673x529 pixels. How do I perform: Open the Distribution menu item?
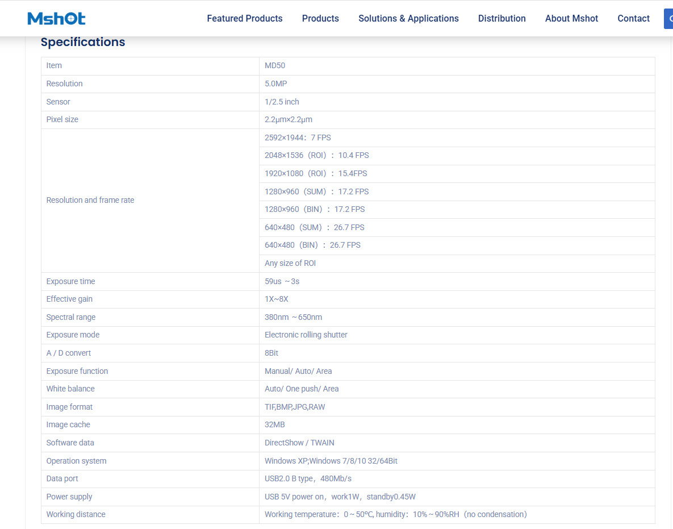pos(501,18)
